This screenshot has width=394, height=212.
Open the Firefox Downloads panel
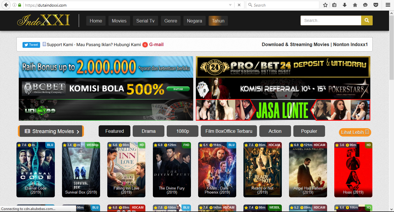coord(344,5)
